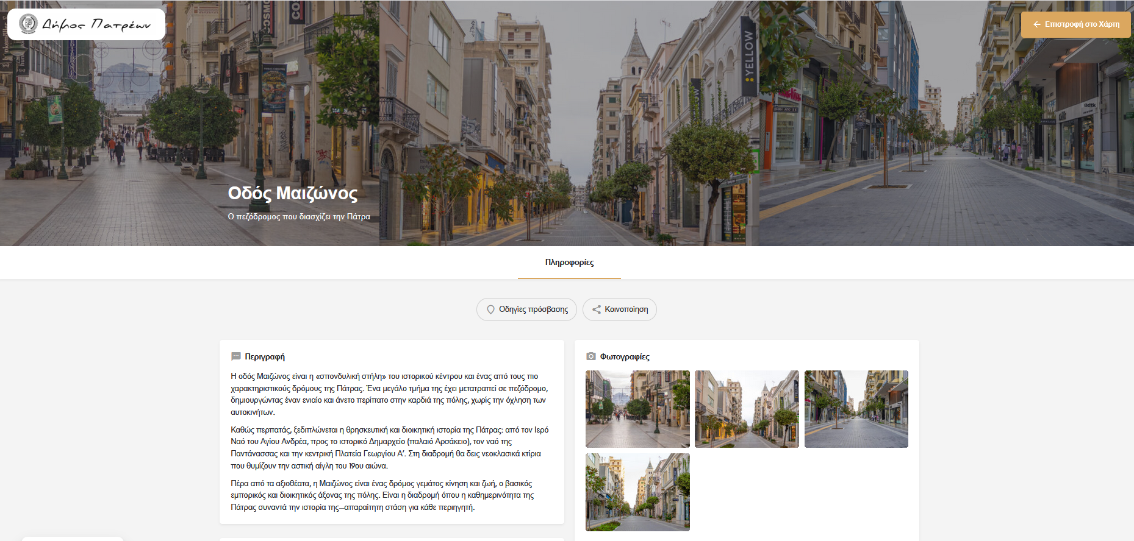Switch to the Πληροφορίες tab
Viewport: 1134px width, 541px height.
(x=569, y=263)
